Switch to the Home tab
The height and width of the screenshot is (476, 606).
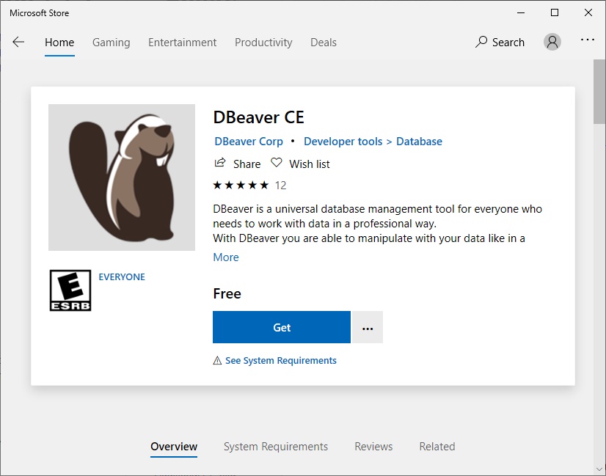pyautogui.click(x=59, y=42)
